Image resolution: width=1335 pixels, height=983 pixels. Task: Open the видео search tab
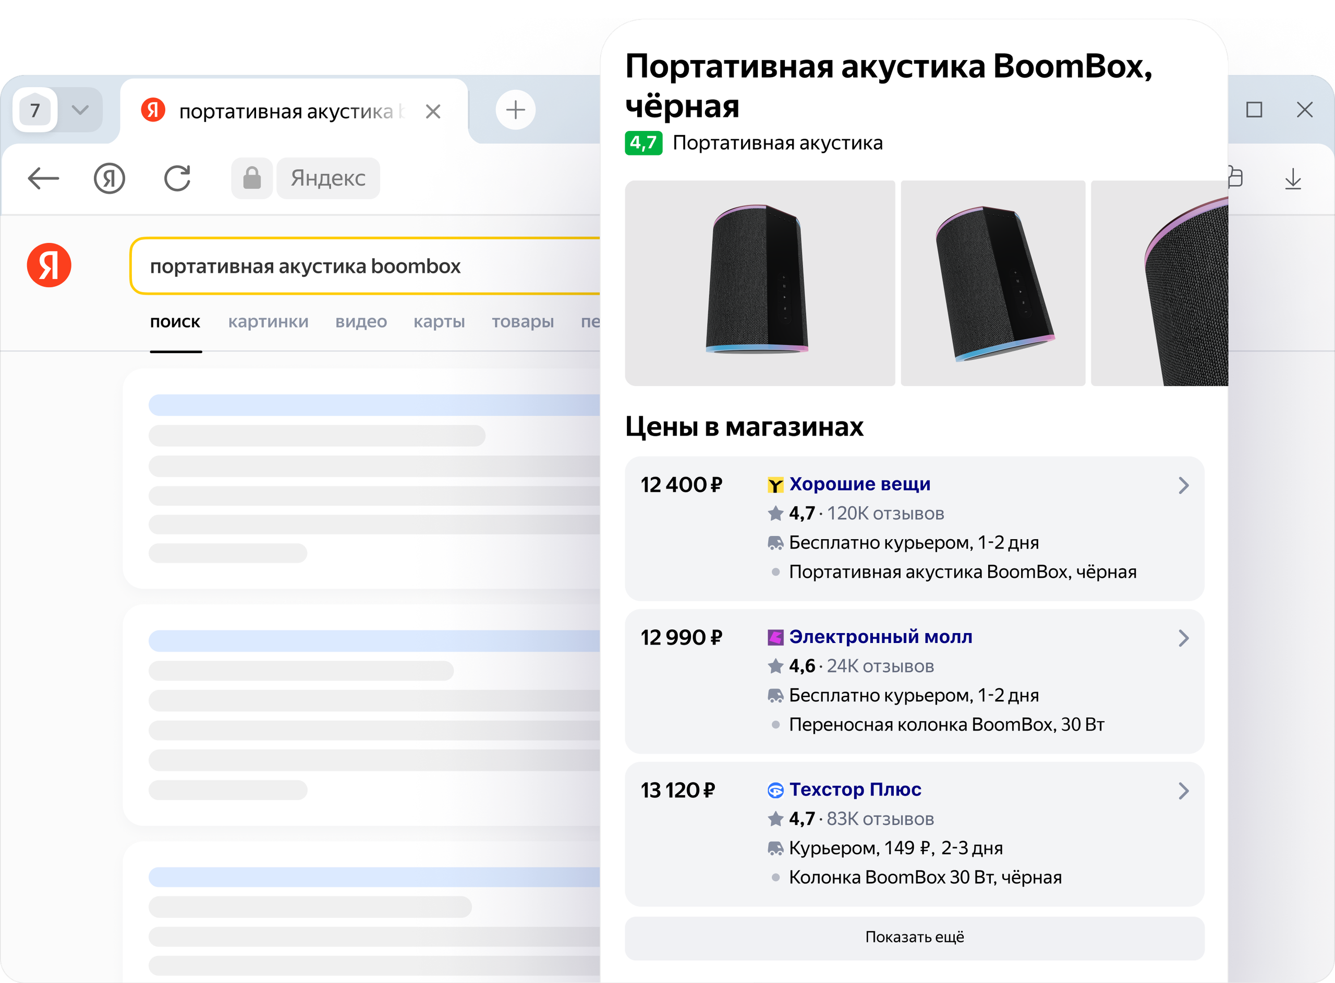pos(361,322)
